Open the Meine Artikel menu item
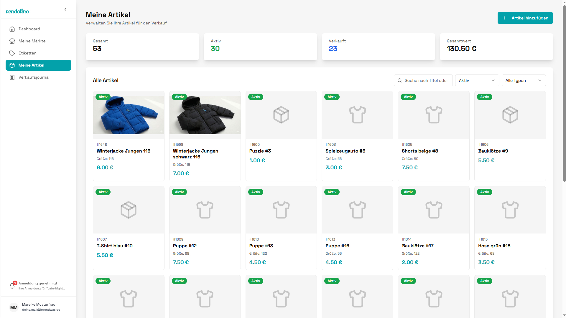The image size is (566, 318). pos(38,65)
